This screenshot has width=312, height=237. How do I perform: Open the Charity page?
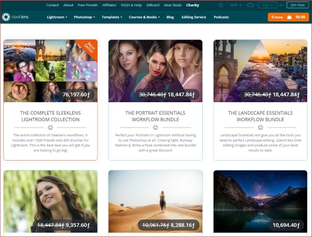[193, 5]
